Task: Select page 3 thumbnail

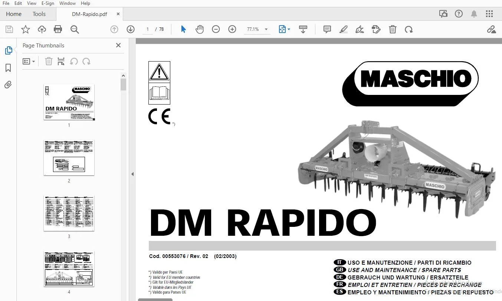Action: (69, 213)
